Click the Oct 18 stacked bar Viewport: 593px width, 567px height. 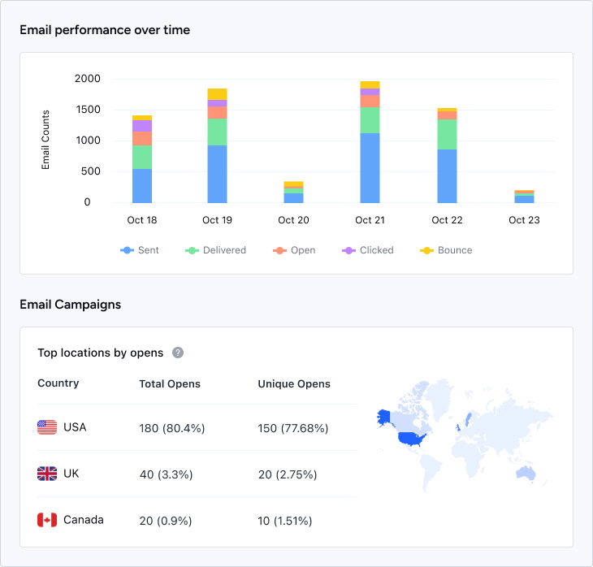(x=142, y=159)
